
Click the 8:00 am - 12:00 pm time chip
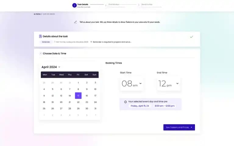[x=165, y=106]
